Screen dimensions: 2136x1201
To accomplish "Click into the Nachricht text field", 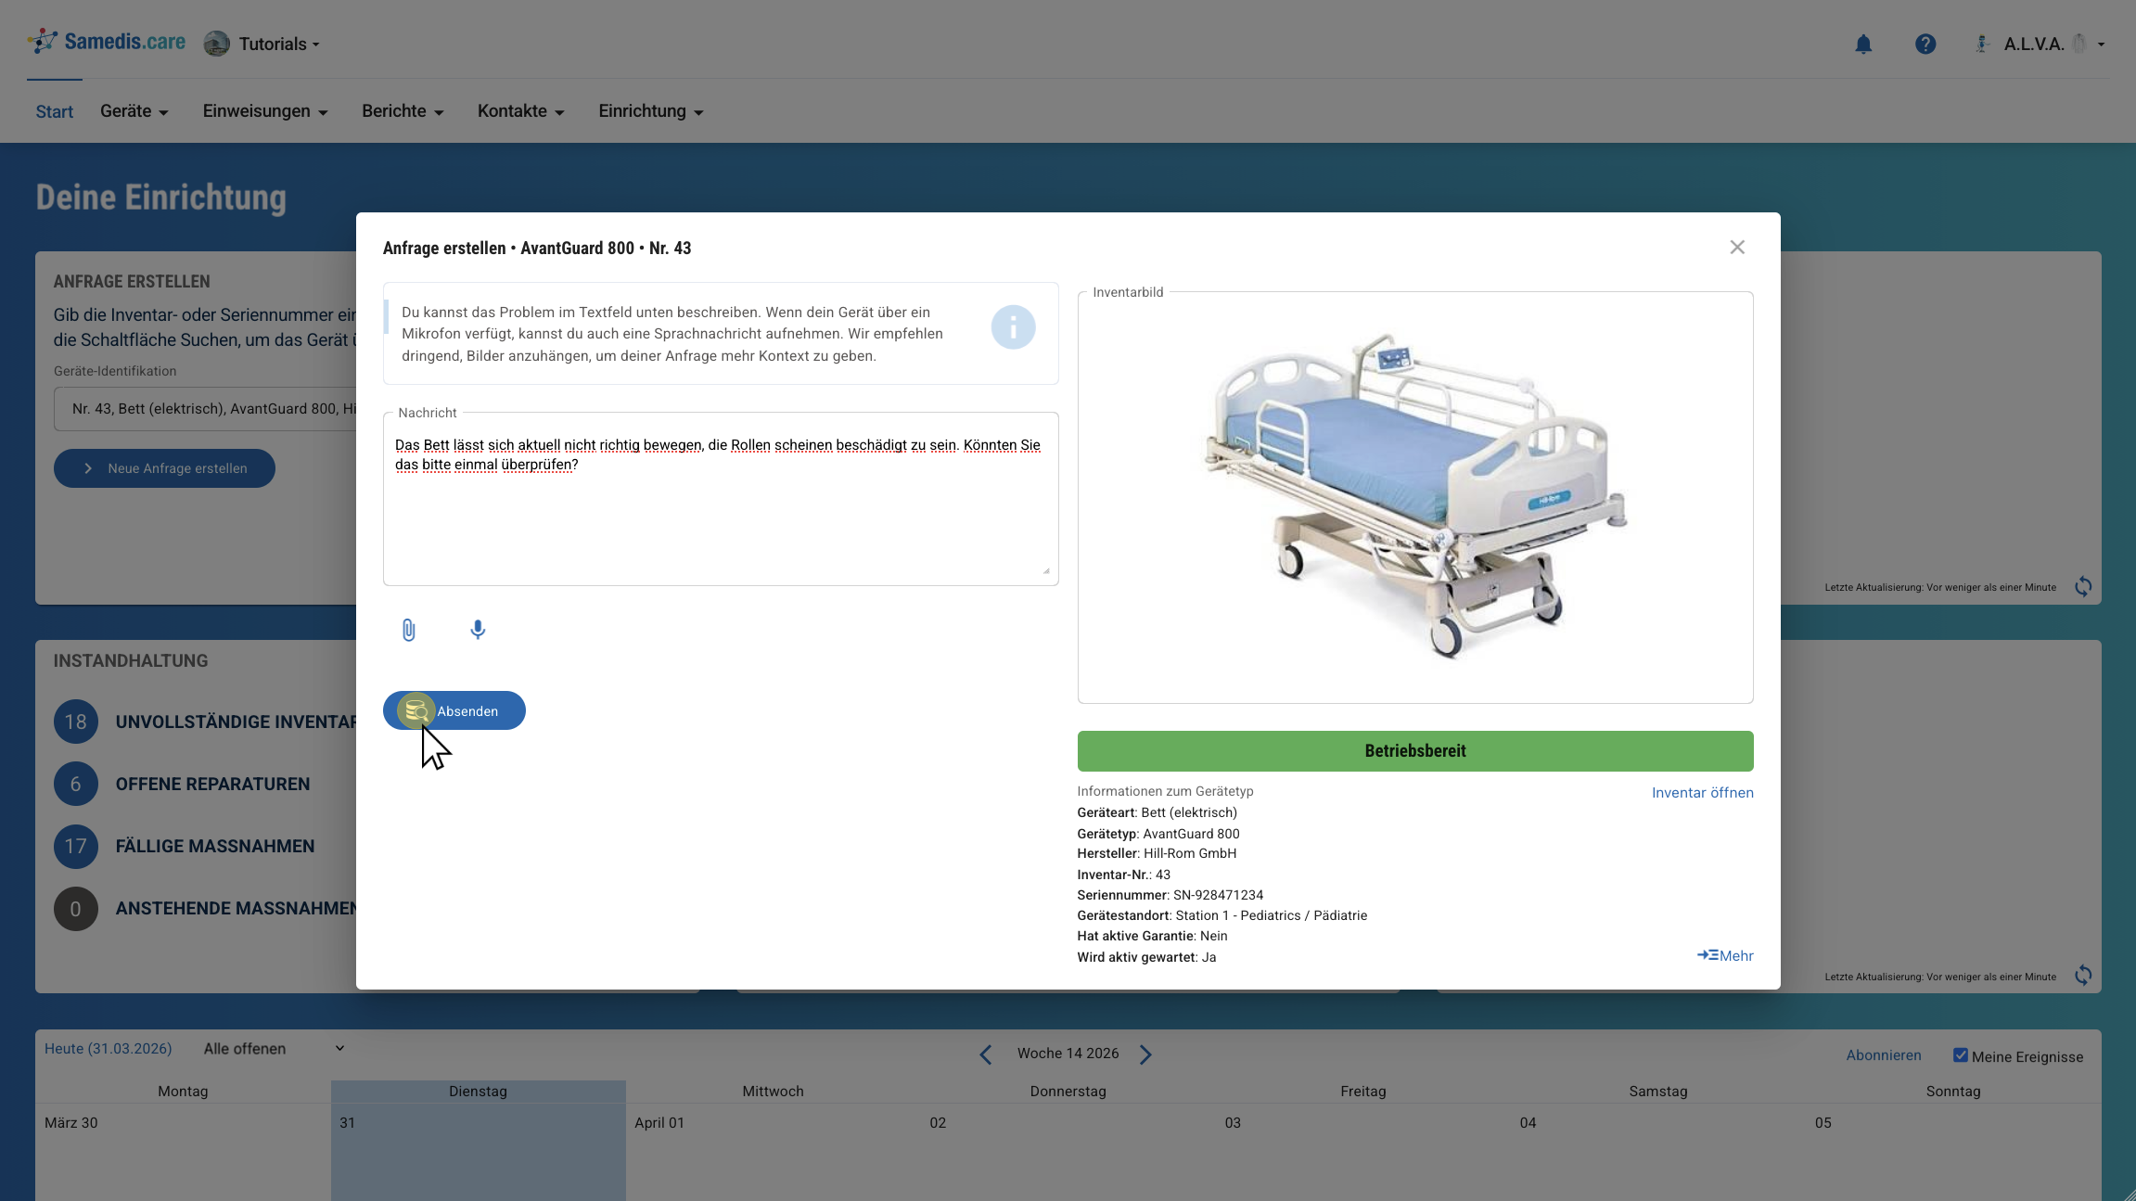I will [x=721, y=499].
